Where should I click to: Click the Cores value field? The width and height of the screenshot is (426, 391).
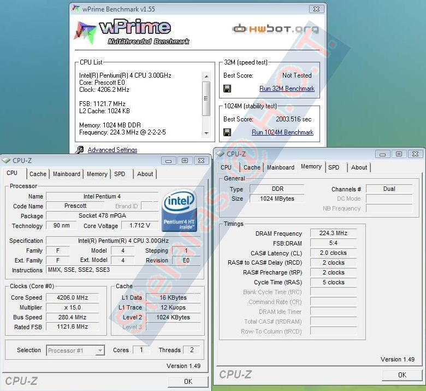click(x=141, y=350)
